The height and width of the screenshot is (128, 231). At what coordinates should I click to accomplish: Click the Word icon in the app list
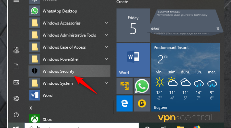[35, 95]
